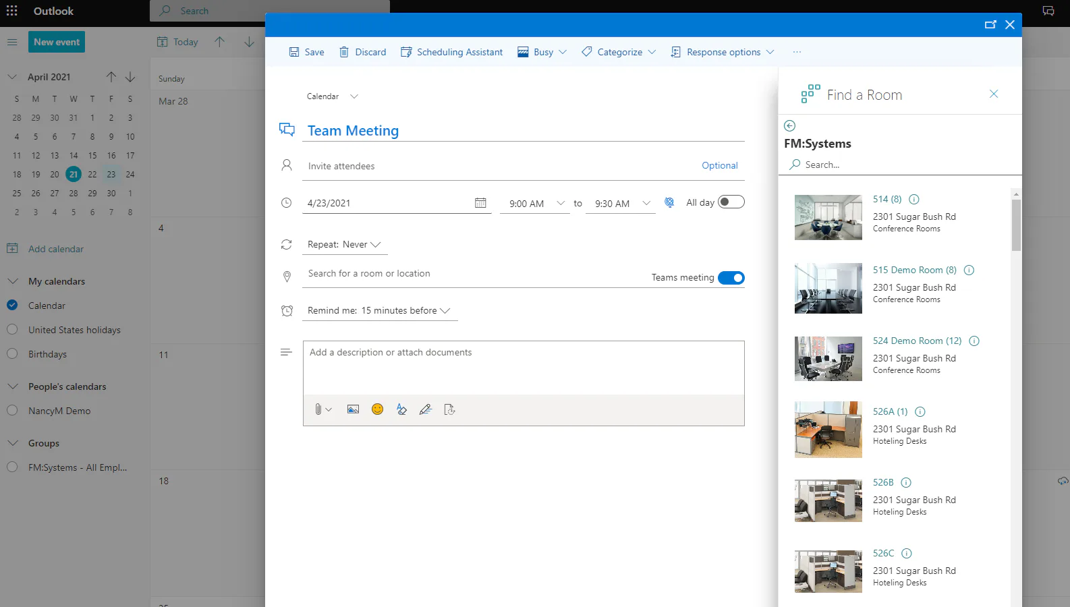Go to next month in mini calendar
The width and height of the screenshot is (1070, 607).
(x=130, y=77)
